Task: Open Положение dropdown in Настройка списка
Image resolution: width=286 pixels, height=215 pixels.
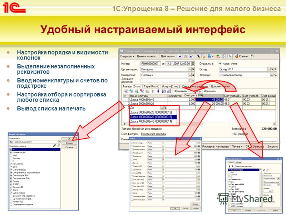Action: (278, 178)
